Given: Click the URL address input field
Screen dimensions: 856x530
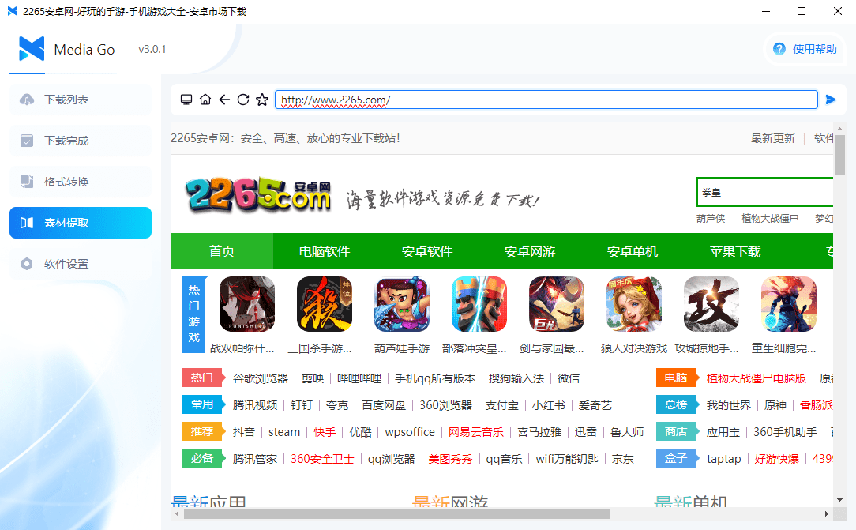Looking at the screenshot, I should (x=545, y=100).
